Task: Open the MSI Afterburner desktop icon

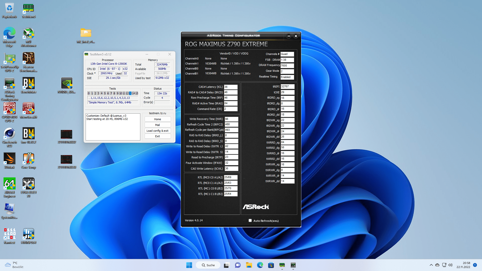Action: point(28,37)
